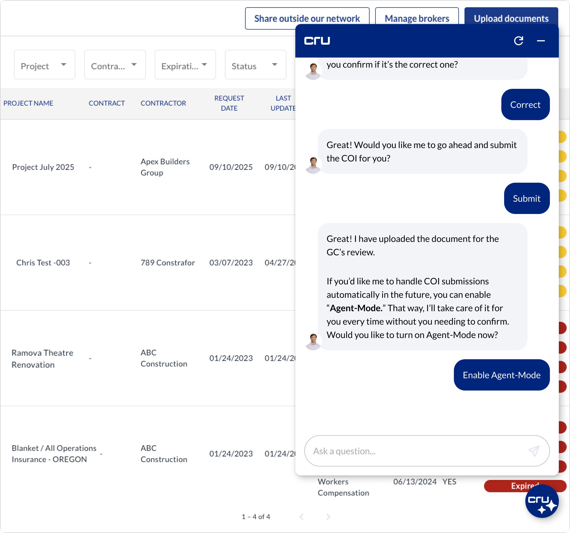Click the Cru logo in chat header

(x=317, y=41)
